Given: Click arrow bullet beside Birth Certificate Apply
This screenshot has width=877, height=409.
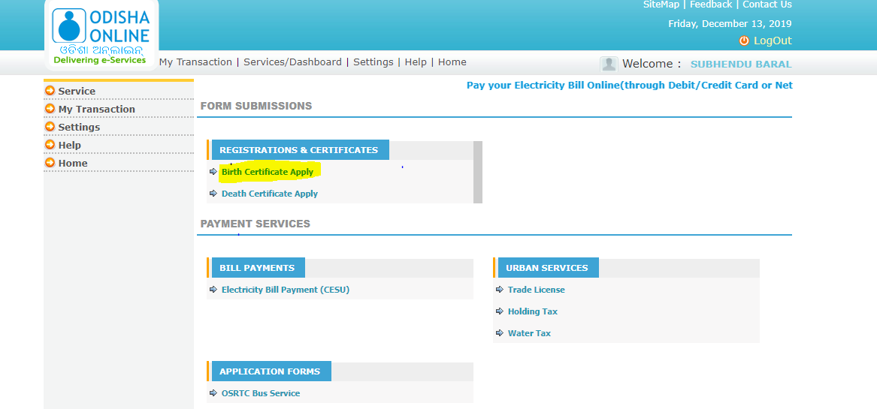Looking at the screenshot, I should click(213, 172).
